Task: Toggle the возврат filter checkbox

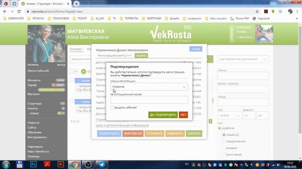Action: pos(224,148)
